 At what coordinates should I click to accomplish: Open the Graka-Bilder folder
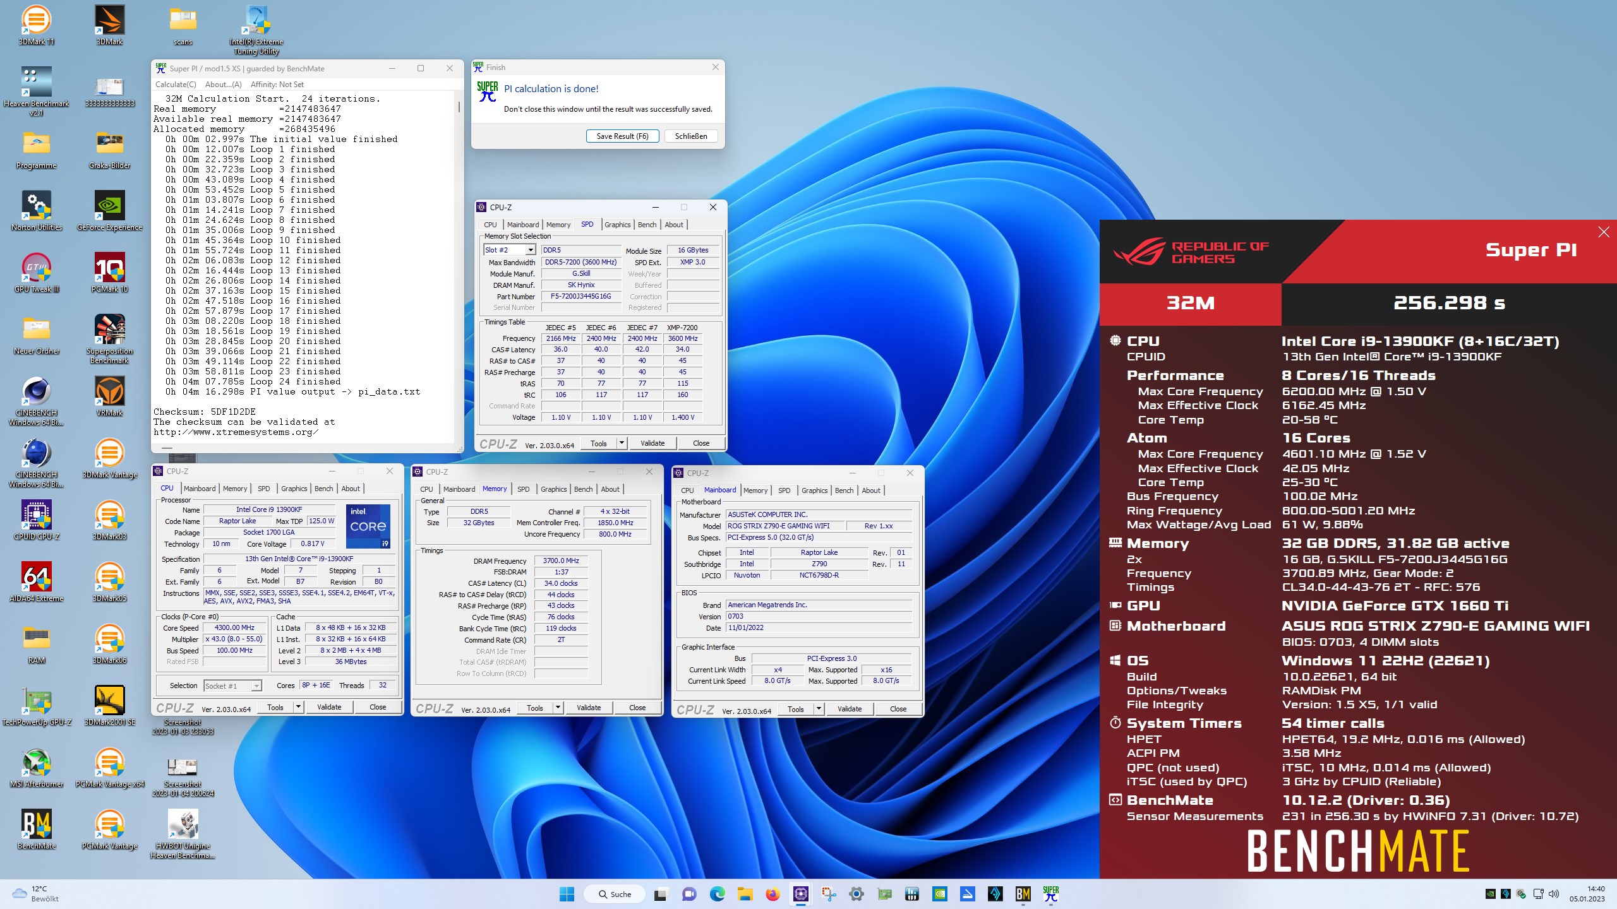(109, 149)
